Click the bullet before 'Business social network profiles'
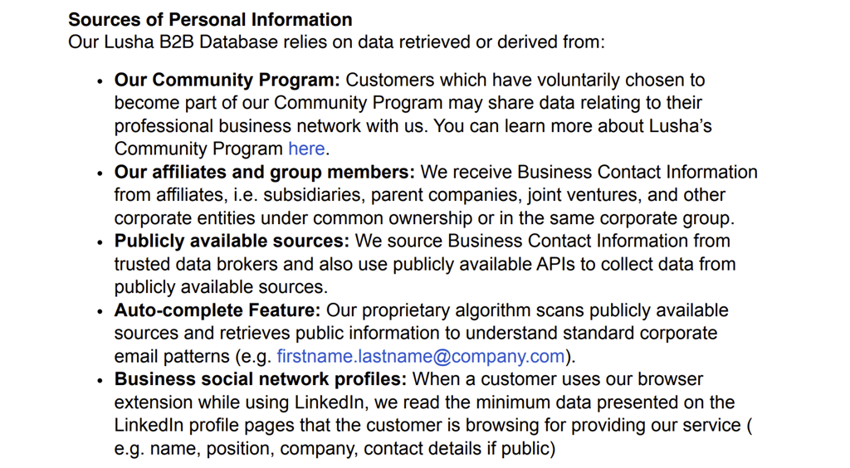 [100, 381]
